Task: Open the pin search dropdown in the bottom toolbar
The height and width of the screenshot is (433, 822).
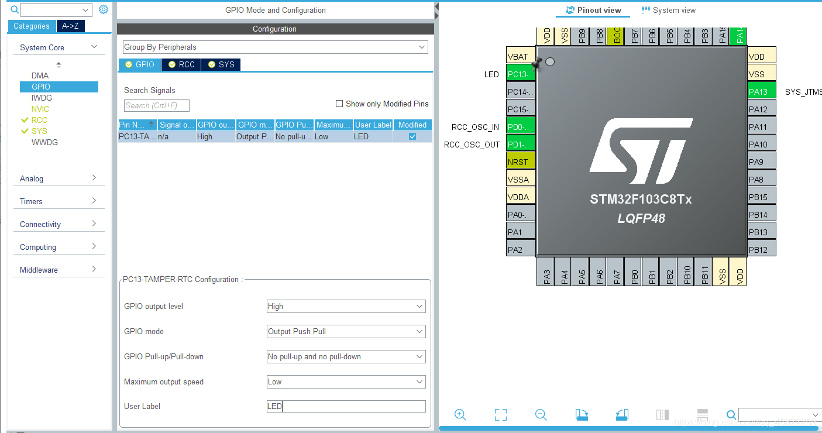Action: (816, 415)
